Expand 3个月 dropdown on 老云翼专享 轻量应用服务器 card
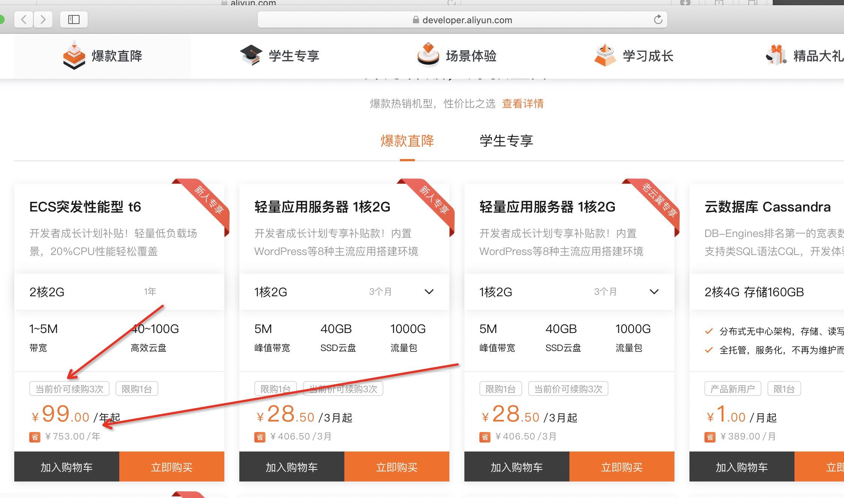844x498 pixels. 654,292
